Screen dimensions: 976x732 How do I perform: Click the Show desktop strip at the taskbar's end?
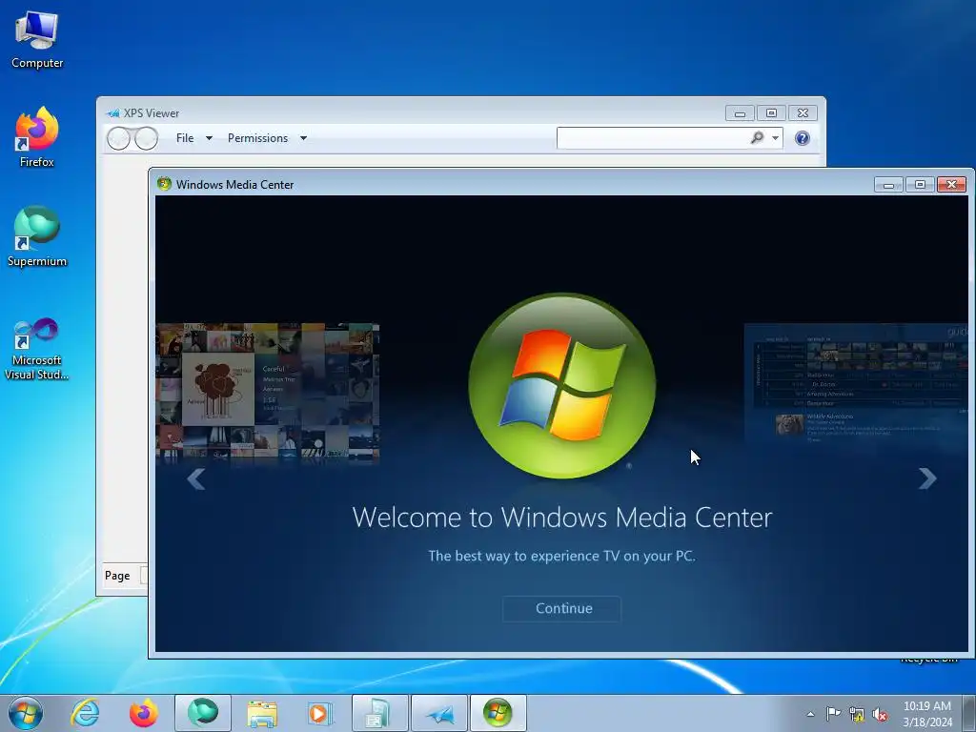[x=969, y=713]
